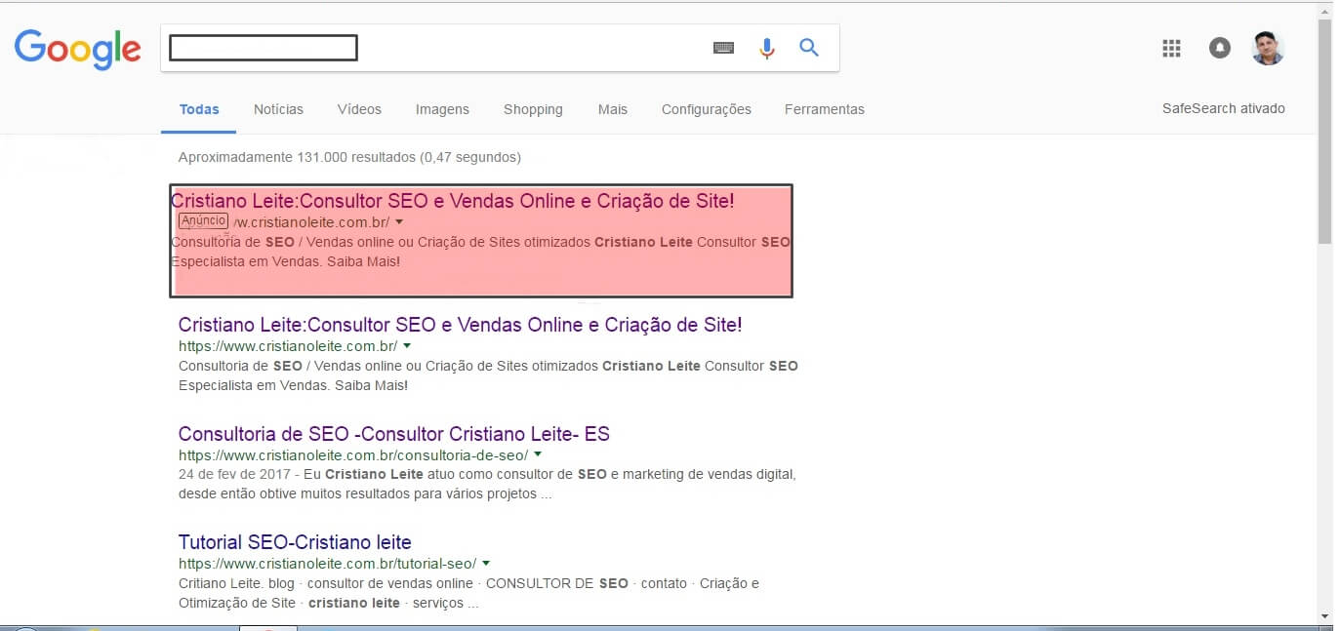Viewport: 1341px width, 631px height.
Task: Switch to the Vídeos tab
Action: point(359,109)
